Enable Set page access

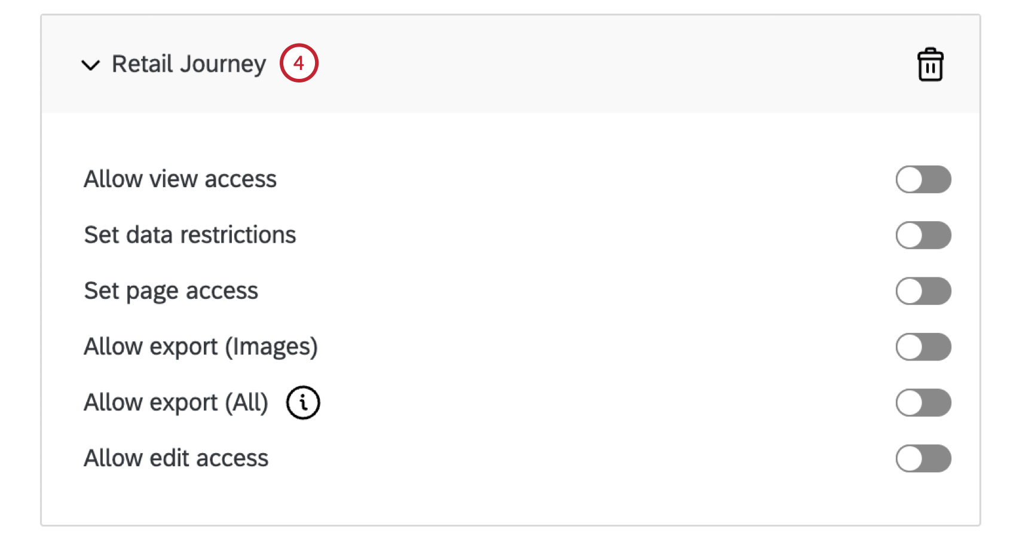click(x=923, y=291)
